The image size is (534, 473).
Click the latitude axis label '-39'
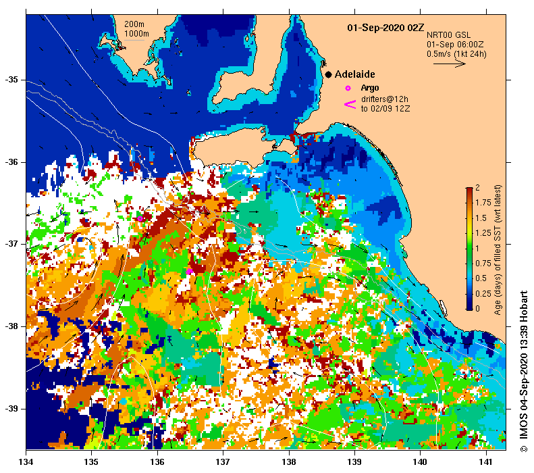pos(11,408)
